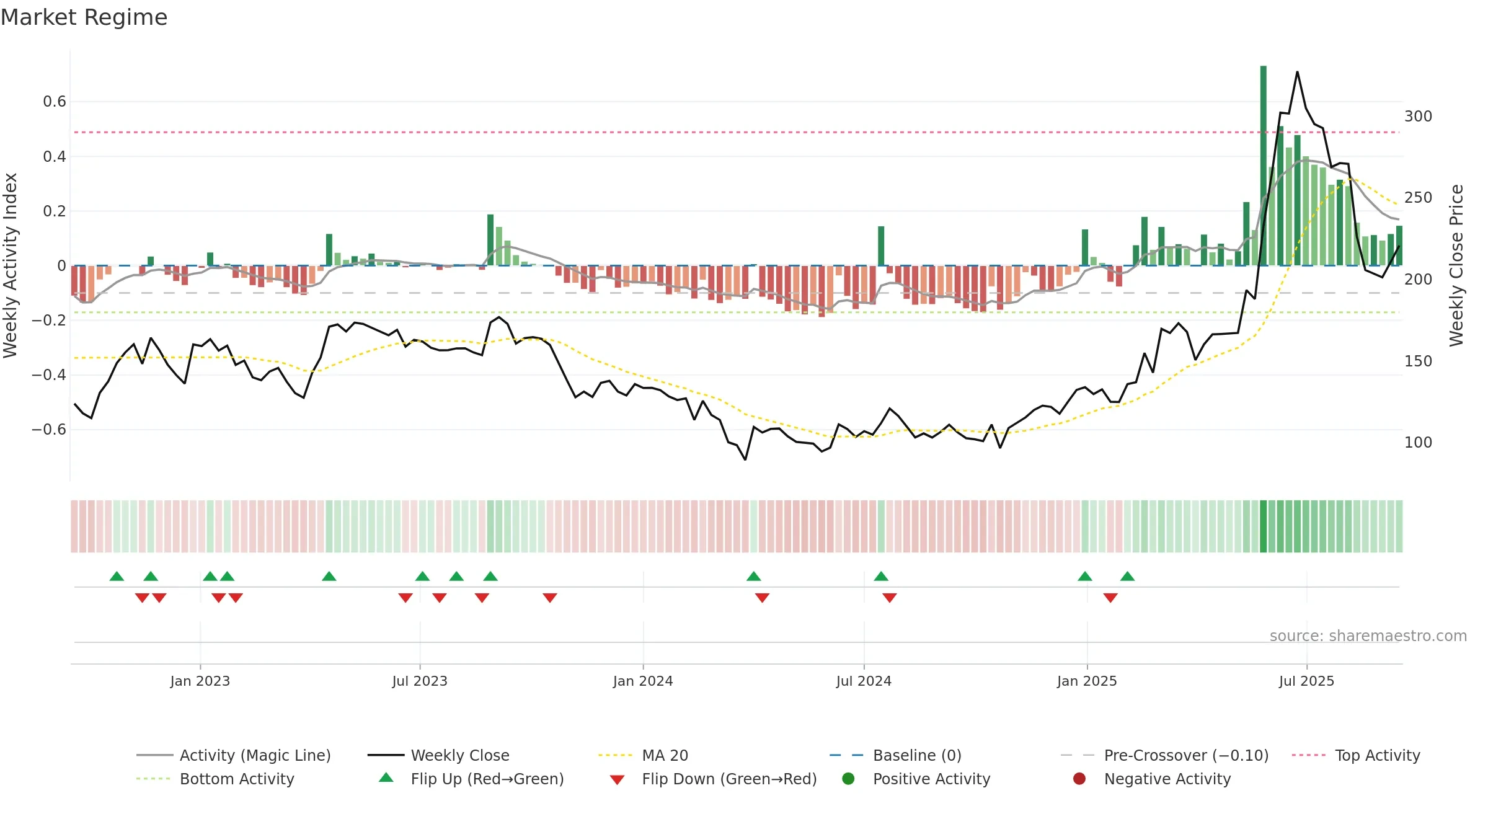Click the source: sharemaestro.com text
This screenshot has width=1488, height=837.
(x=1368, y=635)
